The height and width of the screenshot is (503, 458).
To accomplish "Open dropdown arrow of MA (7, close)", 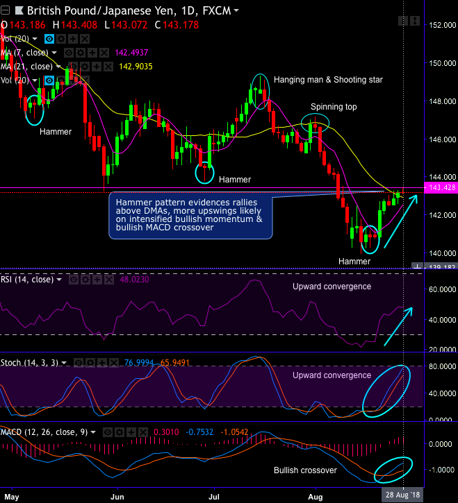I will coord(54,53).
